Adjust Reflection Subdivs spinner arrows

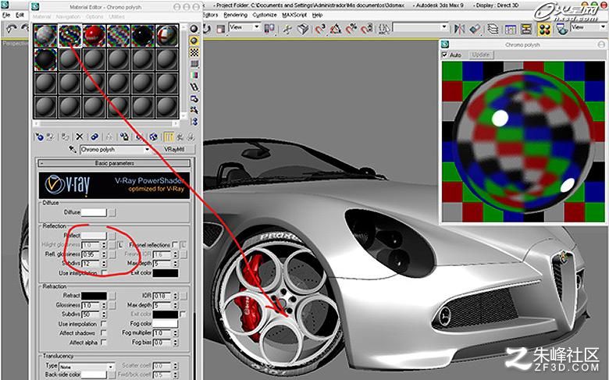point(104,264)
